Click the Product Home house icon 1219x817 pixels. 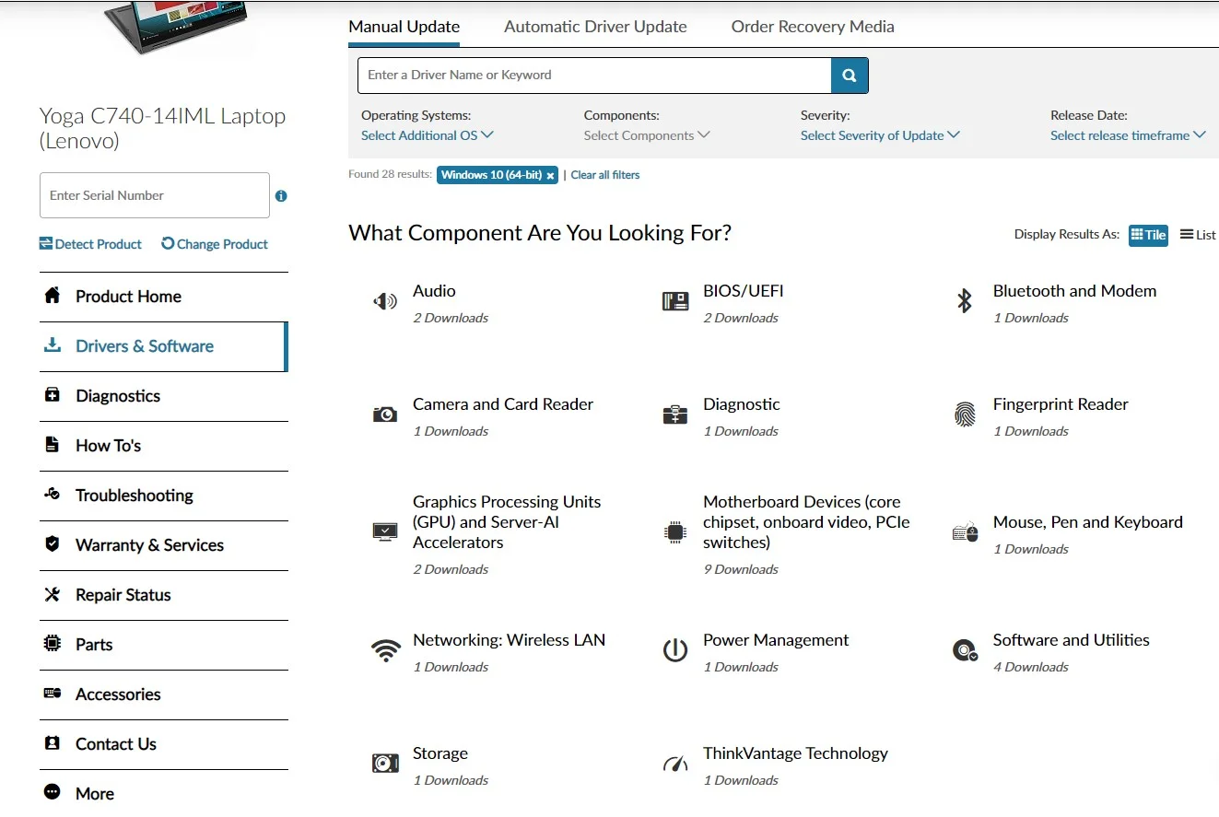tap(53, 296)
